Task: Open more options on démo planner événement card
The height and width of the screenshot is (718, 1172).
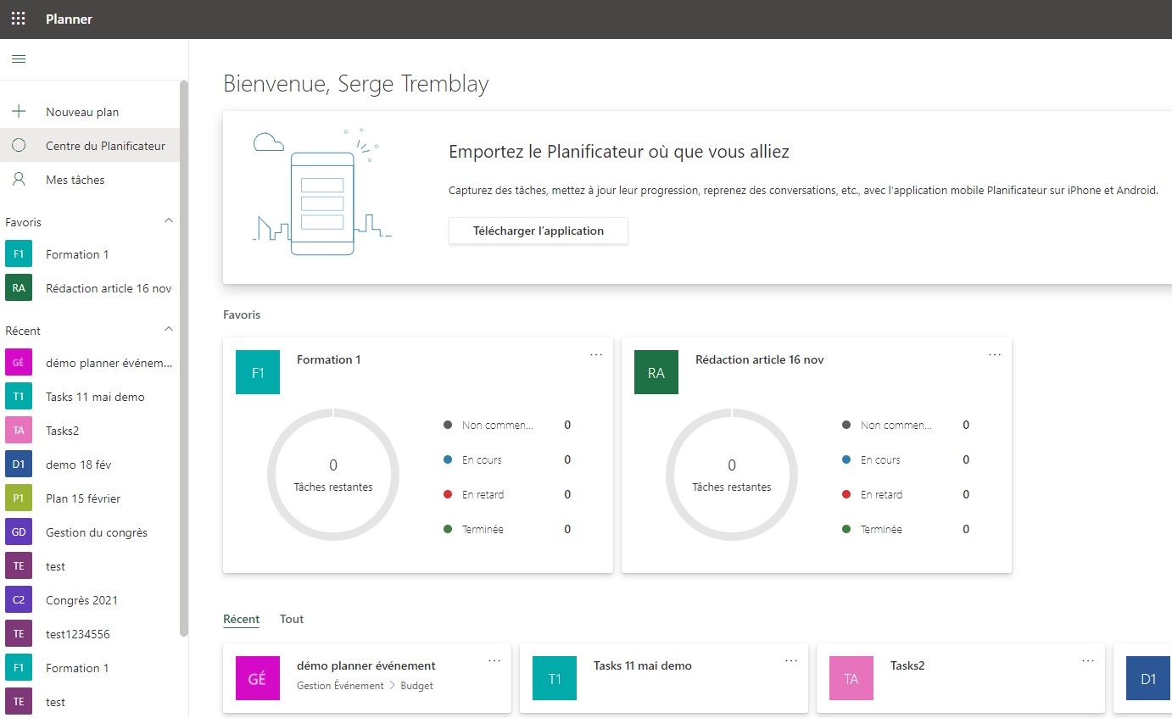Action: (494, 660)
